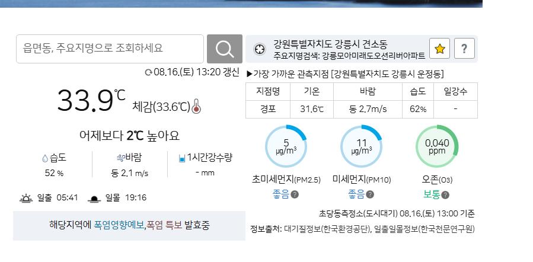Expand 가장 가까운 관측지점 triangle

tap(250, 74)
